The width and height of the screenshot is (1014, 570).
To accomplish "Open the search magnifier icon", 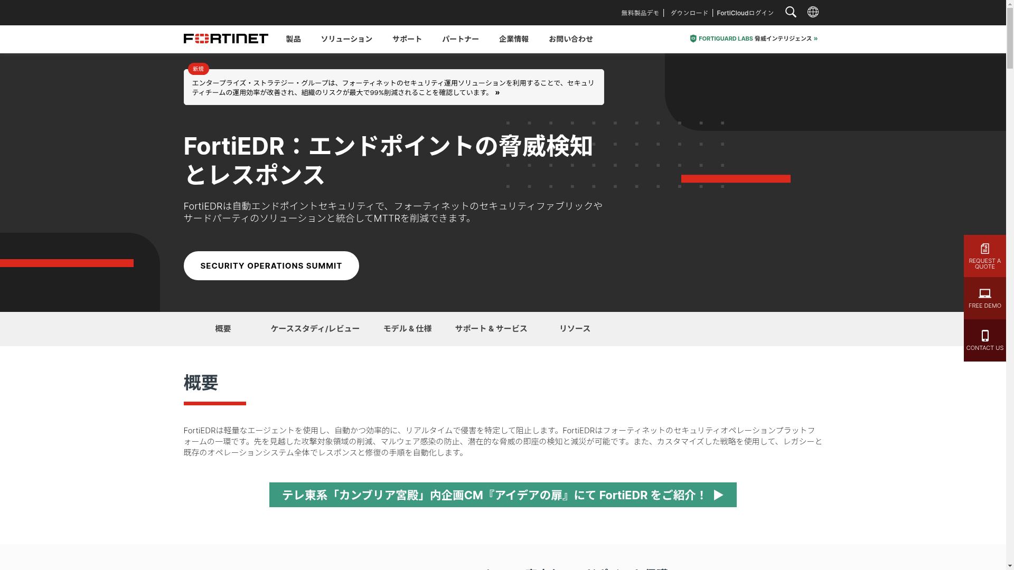I will click(x=791, y=12).
